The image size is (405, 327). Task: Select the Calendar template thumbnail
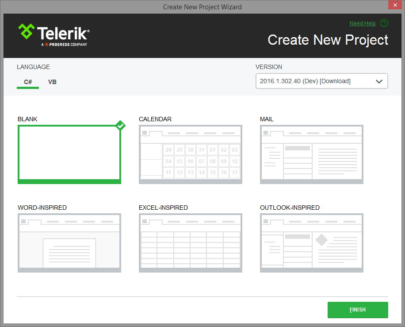190,154
